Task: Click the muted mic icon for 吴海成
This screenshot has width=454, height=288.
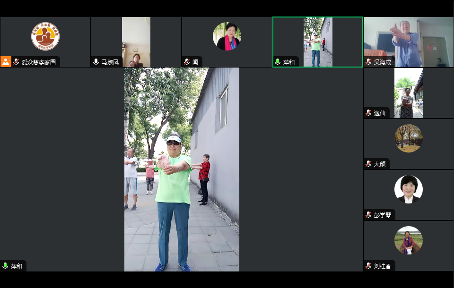Action: coord(368,62)
